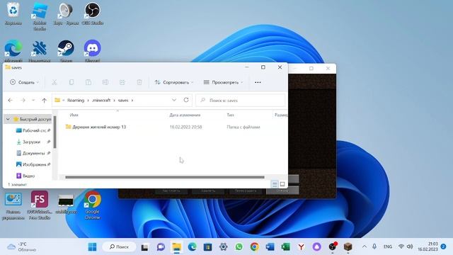
Task: Open Yandex Browser from the taskbar
Action: coord(301,247)
